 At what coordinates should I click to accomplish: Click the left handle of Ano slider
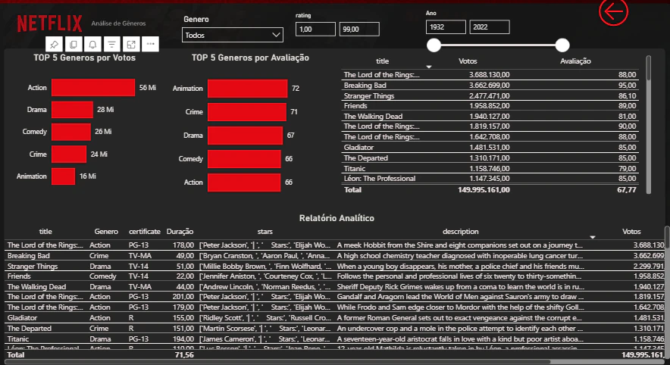point(434,45)
